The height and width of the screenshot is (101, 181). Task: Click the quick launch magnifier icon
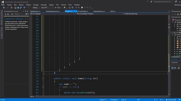176,2
